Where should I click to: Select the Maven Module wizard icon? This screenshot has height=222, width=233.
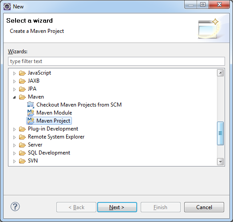click(x=31, y=113)
